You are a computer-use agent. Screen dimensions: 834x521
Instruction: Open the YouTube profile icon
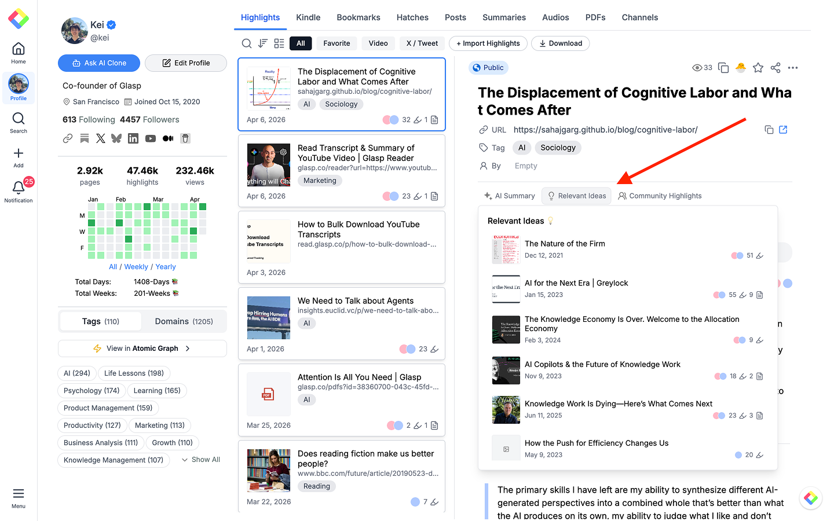[x=151, y=138]
